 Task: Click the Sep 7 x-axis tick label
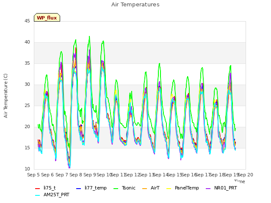62,175
